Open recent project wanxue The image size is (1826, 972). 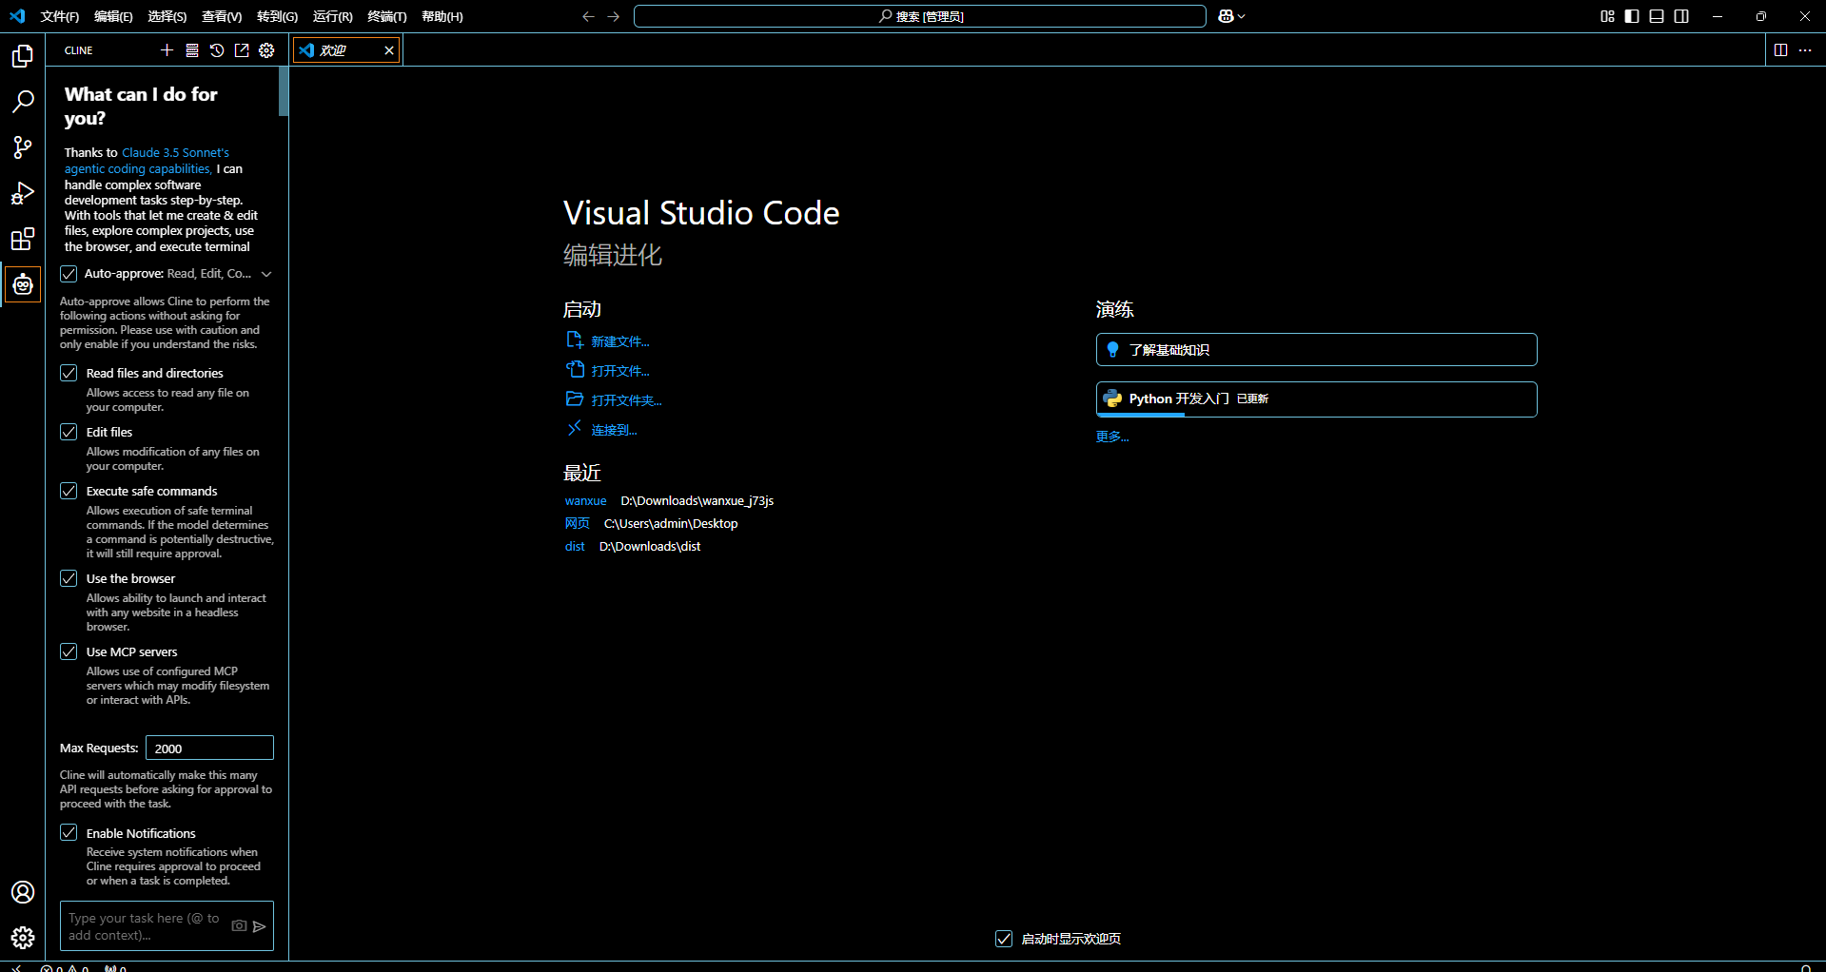[585, 501]
